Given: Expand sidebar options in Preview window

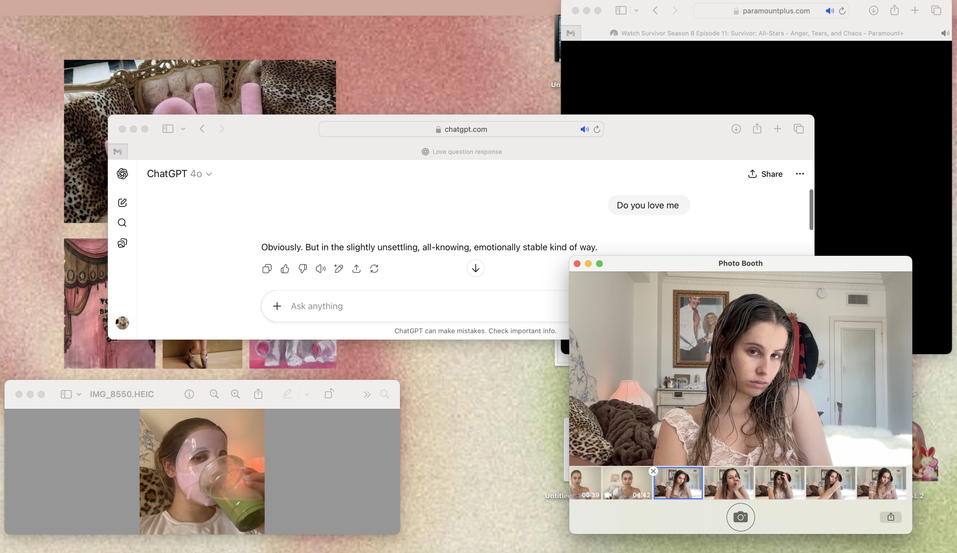Looking at the screenshot, I should point(79,394).
